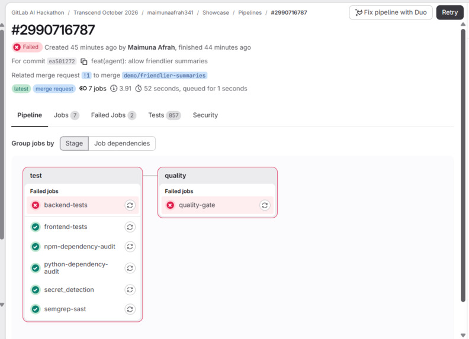Switch to the Pipeline tab

tap(30, 115)
